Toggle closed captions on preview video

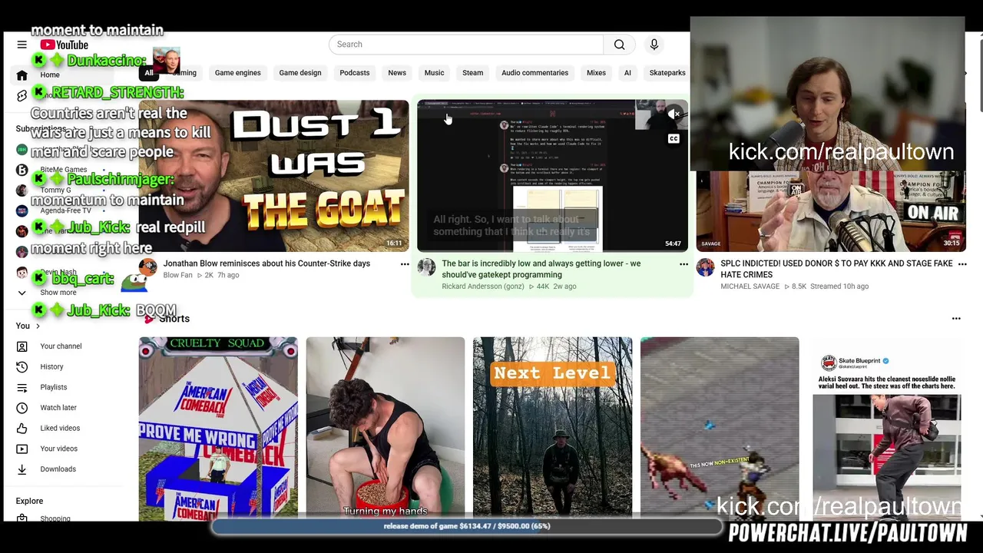[x=674, y=139]
